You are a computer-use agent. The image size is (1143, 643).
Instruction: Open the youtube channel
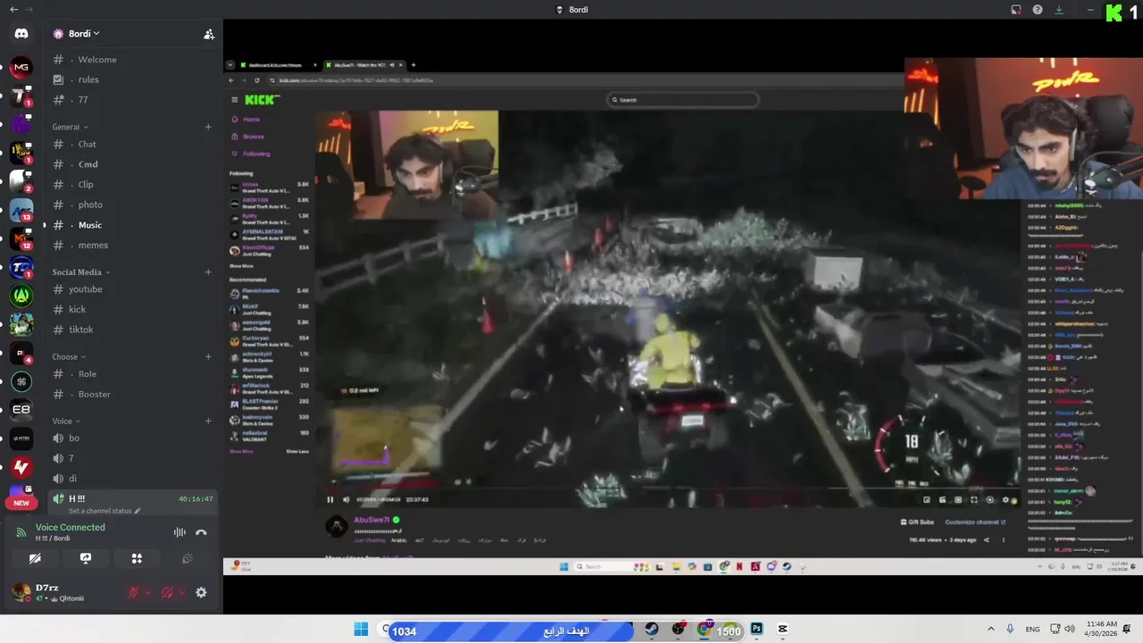[132, 289]
